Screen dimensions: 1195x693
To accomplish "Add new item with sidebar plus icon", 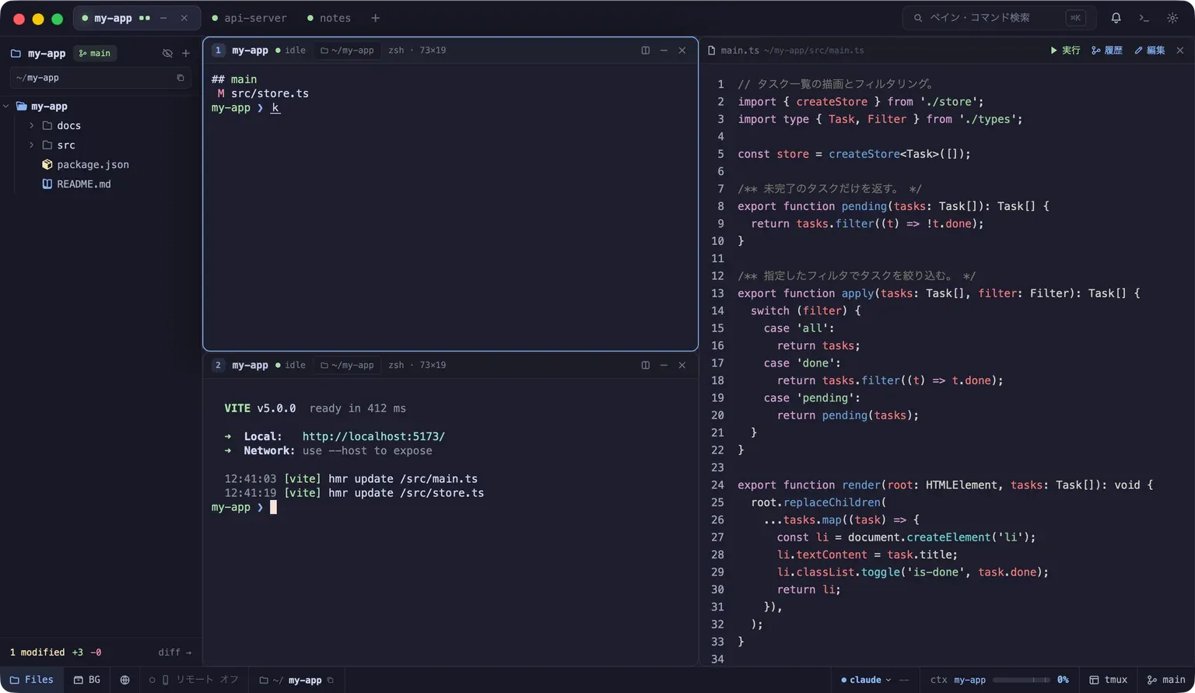I will coord(185,54).
